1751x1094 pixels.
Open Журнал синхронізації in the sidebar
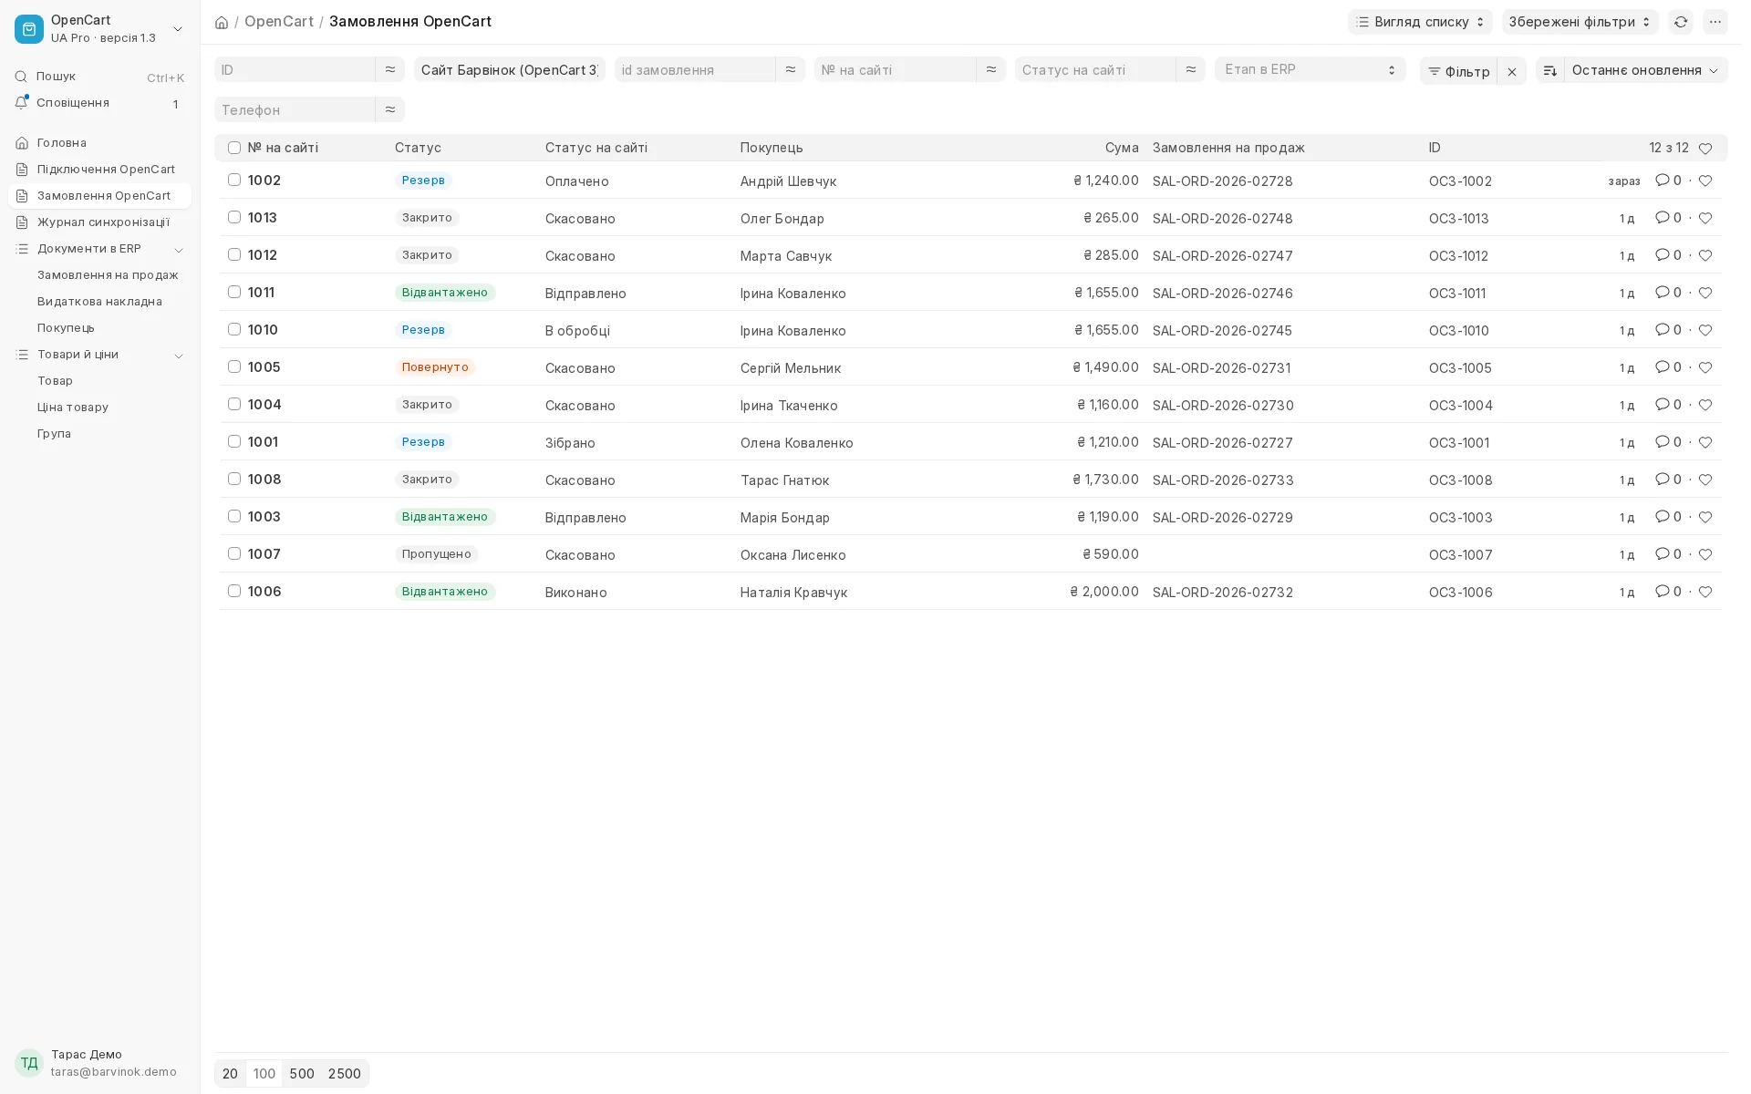pyautogui.click(x=98, y=222)
